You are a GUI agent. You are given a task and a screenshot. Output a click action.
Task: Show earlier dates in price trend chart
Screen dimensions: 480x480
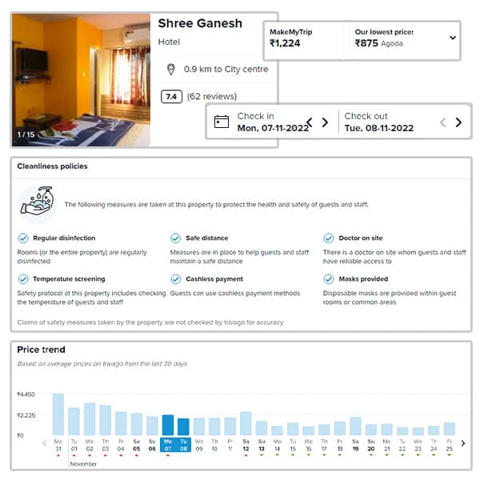(45, 443)
